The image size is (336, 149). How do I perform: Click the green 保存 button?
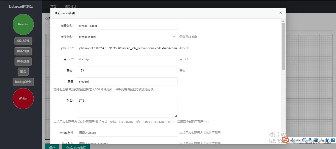click(52, 147)
